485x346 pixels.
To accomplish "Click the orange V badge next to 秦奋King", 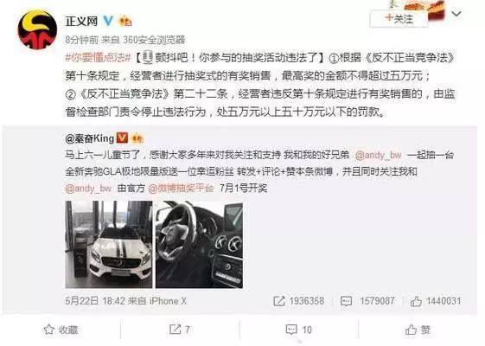I will tap(122, 138).
